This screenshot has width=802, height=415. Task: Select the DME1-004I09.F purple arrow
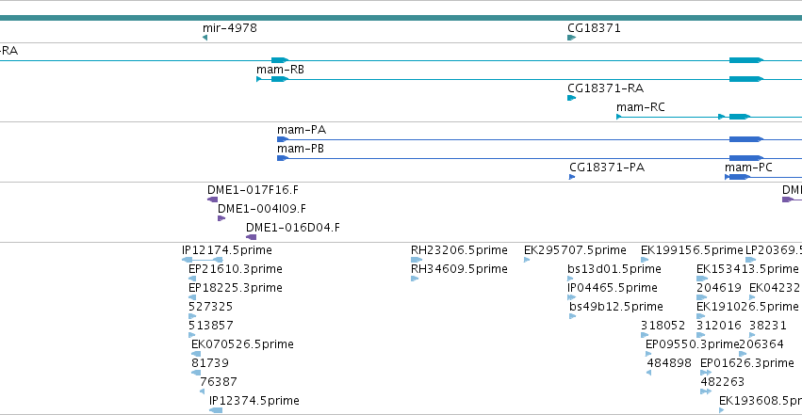click(221, 218)
